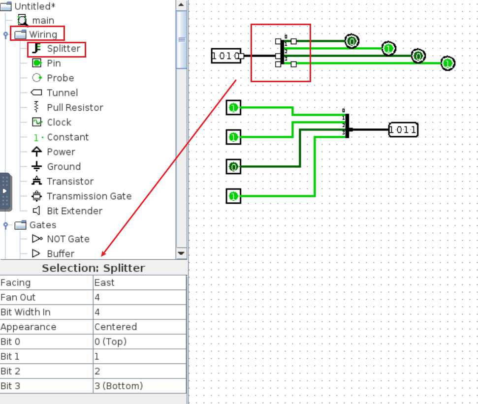Toggle the second input pin from top
Viewport: 478px width, 404px height.
(x=234, y=137)
